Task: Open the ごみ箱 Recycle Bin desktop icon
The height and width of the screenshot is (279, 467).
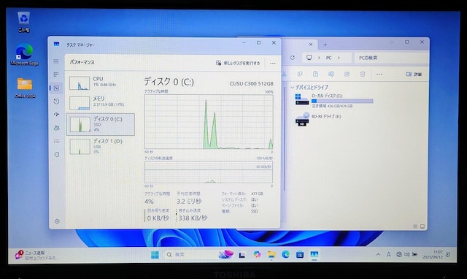Action: point(23,22)
